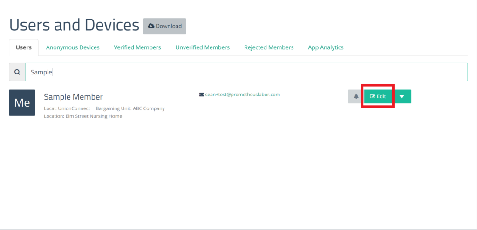Click the 'Location: Elm Street Nursing Home' text
Image resolution: width=477 pixels, height=230 pixels.
coord(83,116)
